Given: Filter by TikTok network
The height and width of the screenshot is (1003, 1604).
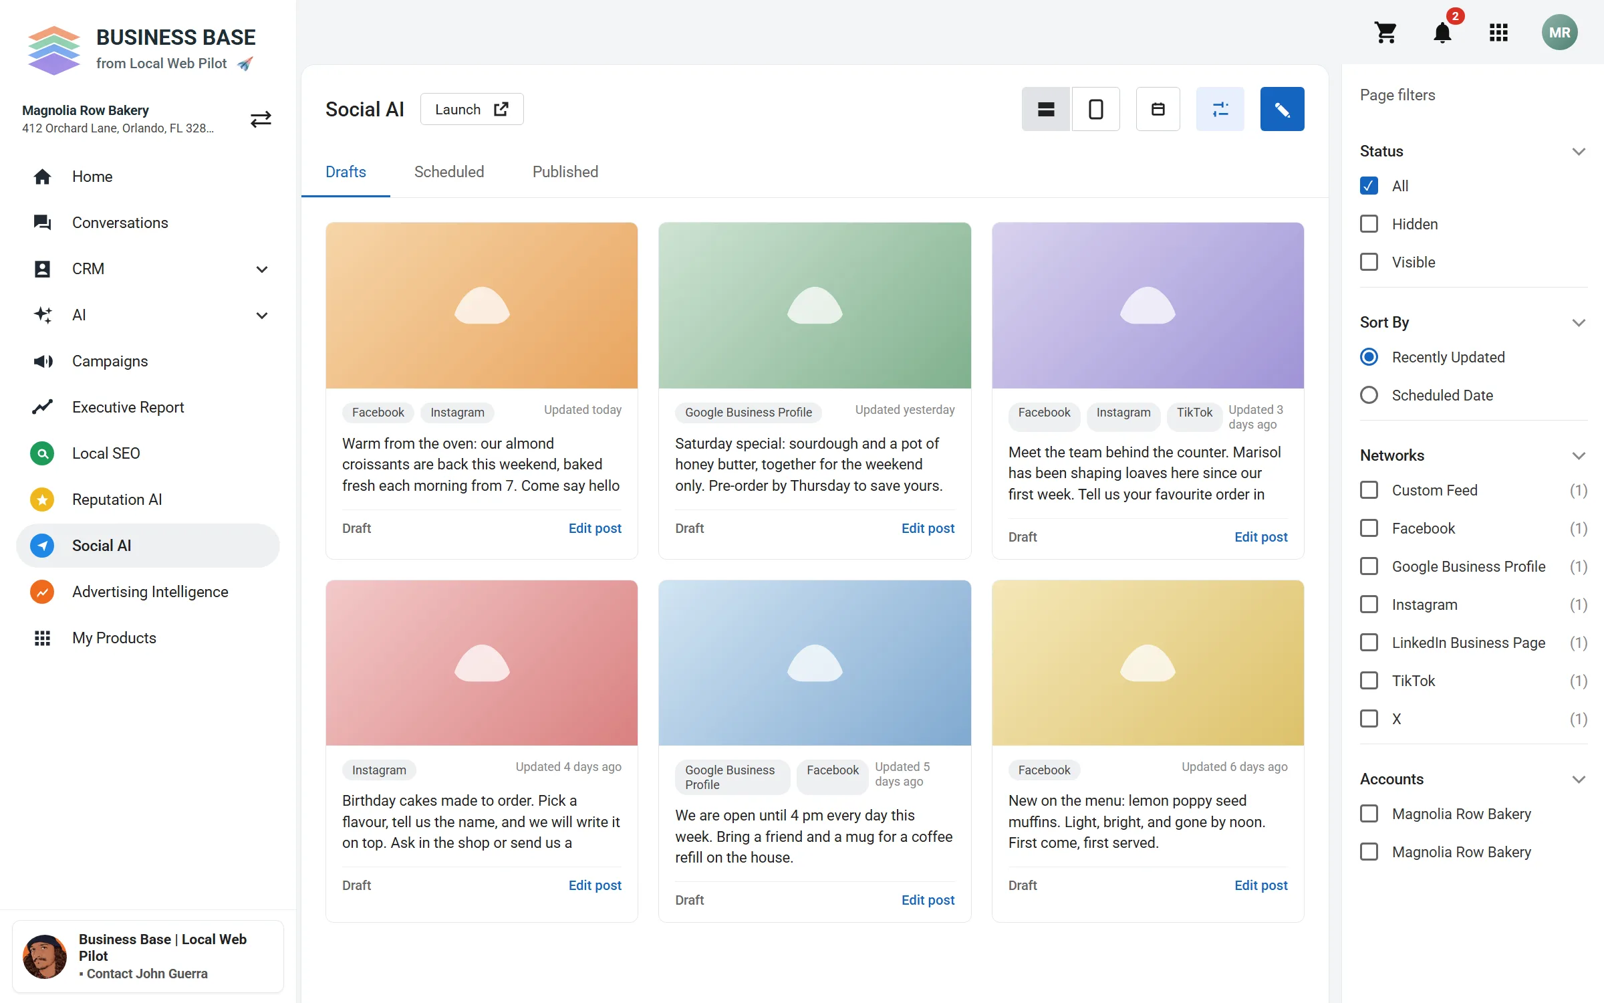Looking at the screenshot, I should 1369,681.
